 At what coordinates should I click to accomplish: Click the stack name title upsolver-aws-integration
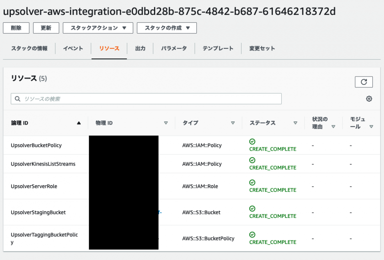click(169, 12)
